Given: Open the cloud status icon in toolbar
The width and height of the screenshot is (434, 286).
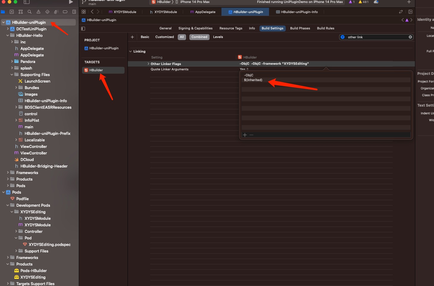Looking at the screenshot, I should point(376,2).
